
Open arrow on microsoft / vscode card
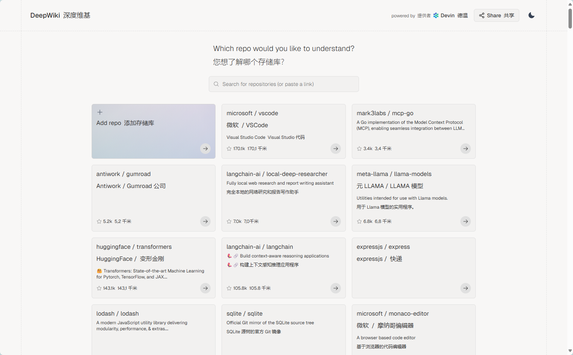pos(336,149)
